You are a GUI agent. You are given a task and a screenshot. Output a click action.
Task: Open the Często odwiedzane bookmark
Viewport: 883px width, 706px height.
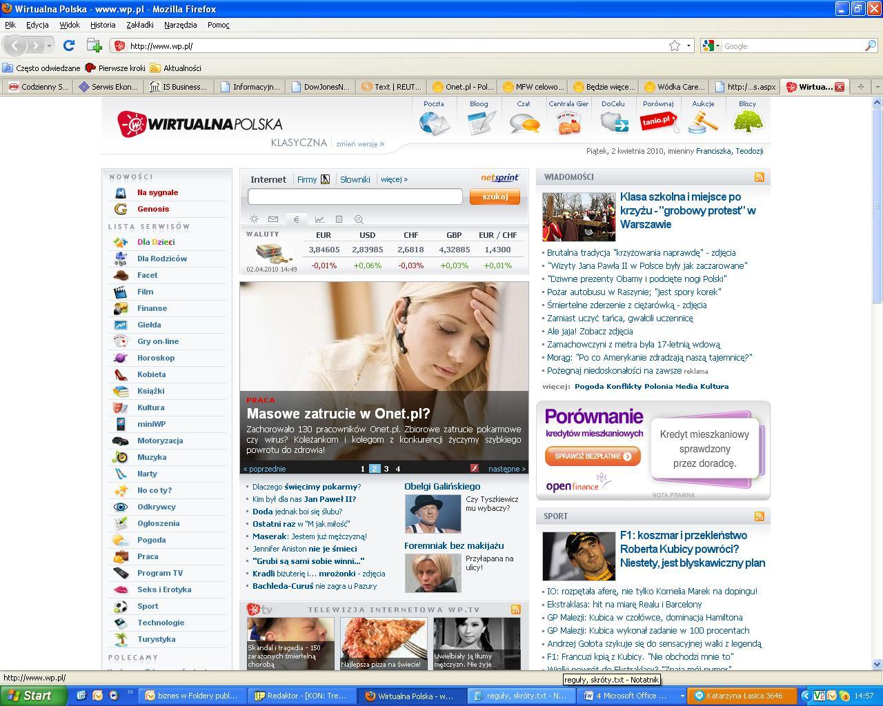tap(41, 68)
